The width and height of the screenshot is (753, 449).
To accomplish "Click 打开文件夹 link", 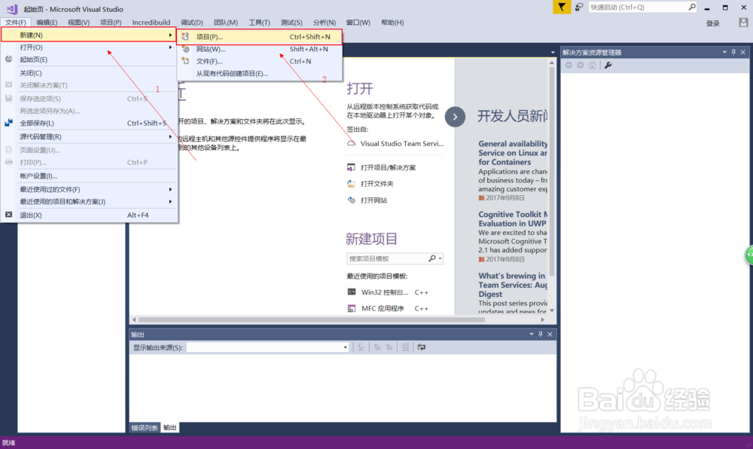I will 377,184.
